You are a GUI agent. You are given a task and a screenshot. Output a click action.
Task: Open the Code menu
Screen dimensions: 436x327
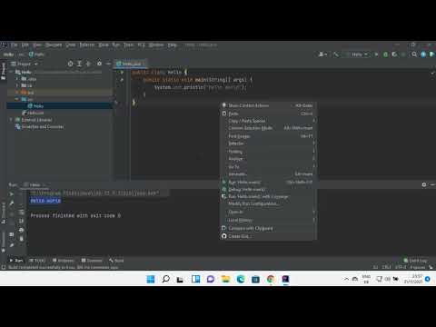click(x=71, y=45)
